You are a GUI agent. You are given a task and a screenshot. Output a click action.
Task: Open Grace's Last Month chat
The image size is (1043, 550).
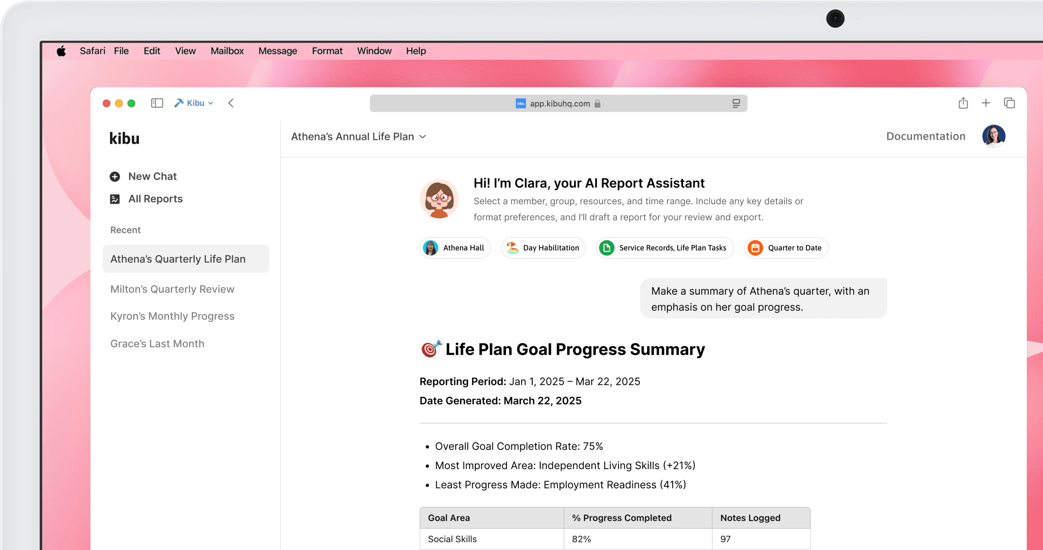[x=157, y=344]
